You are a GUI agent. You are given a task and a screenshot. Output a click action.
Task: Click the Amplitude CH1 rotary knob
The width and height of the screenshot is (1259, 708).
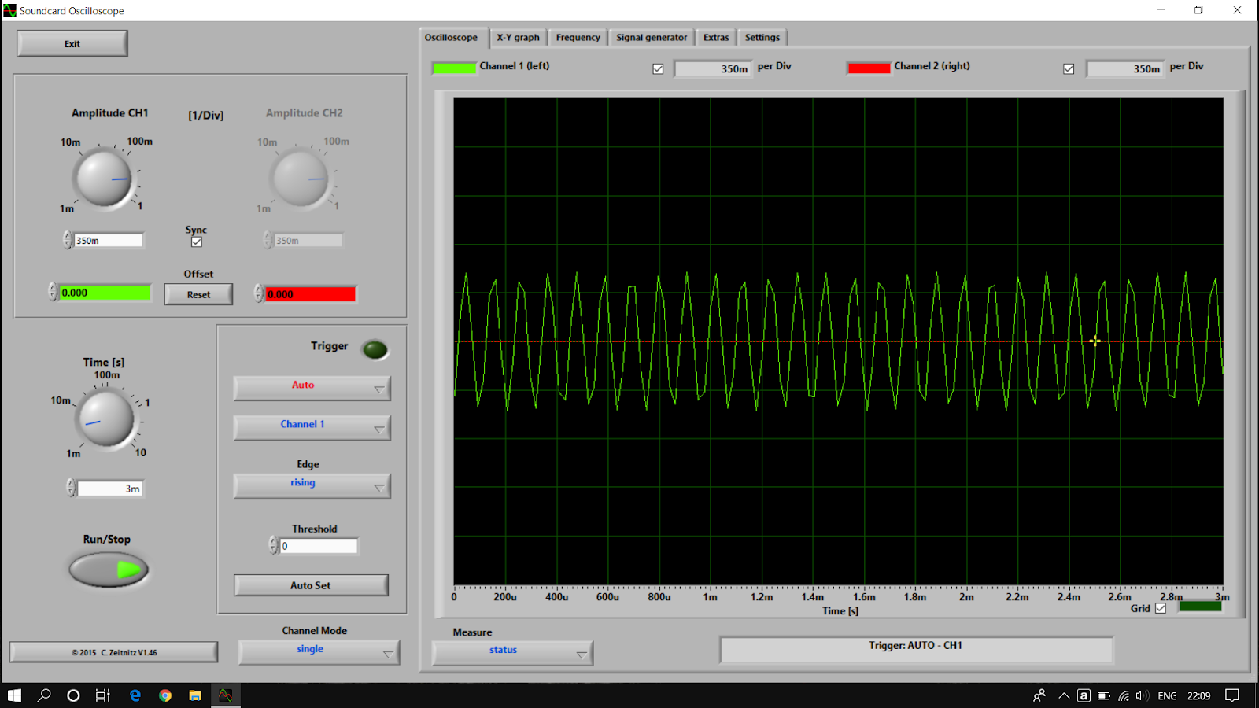point(105,178)
